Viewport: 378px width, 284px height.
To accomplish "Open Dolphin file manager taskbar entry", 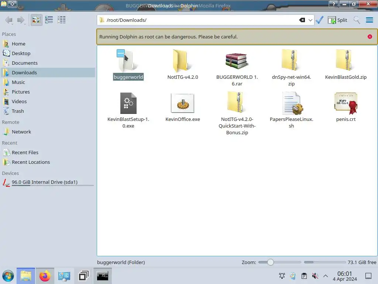I will click(26, 276).
